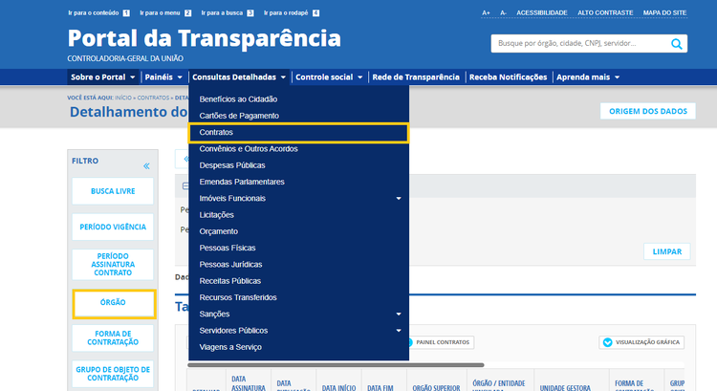Click the search magnifier icon
The width and height of the screenshot is (717, 391).
pos(676,44)
